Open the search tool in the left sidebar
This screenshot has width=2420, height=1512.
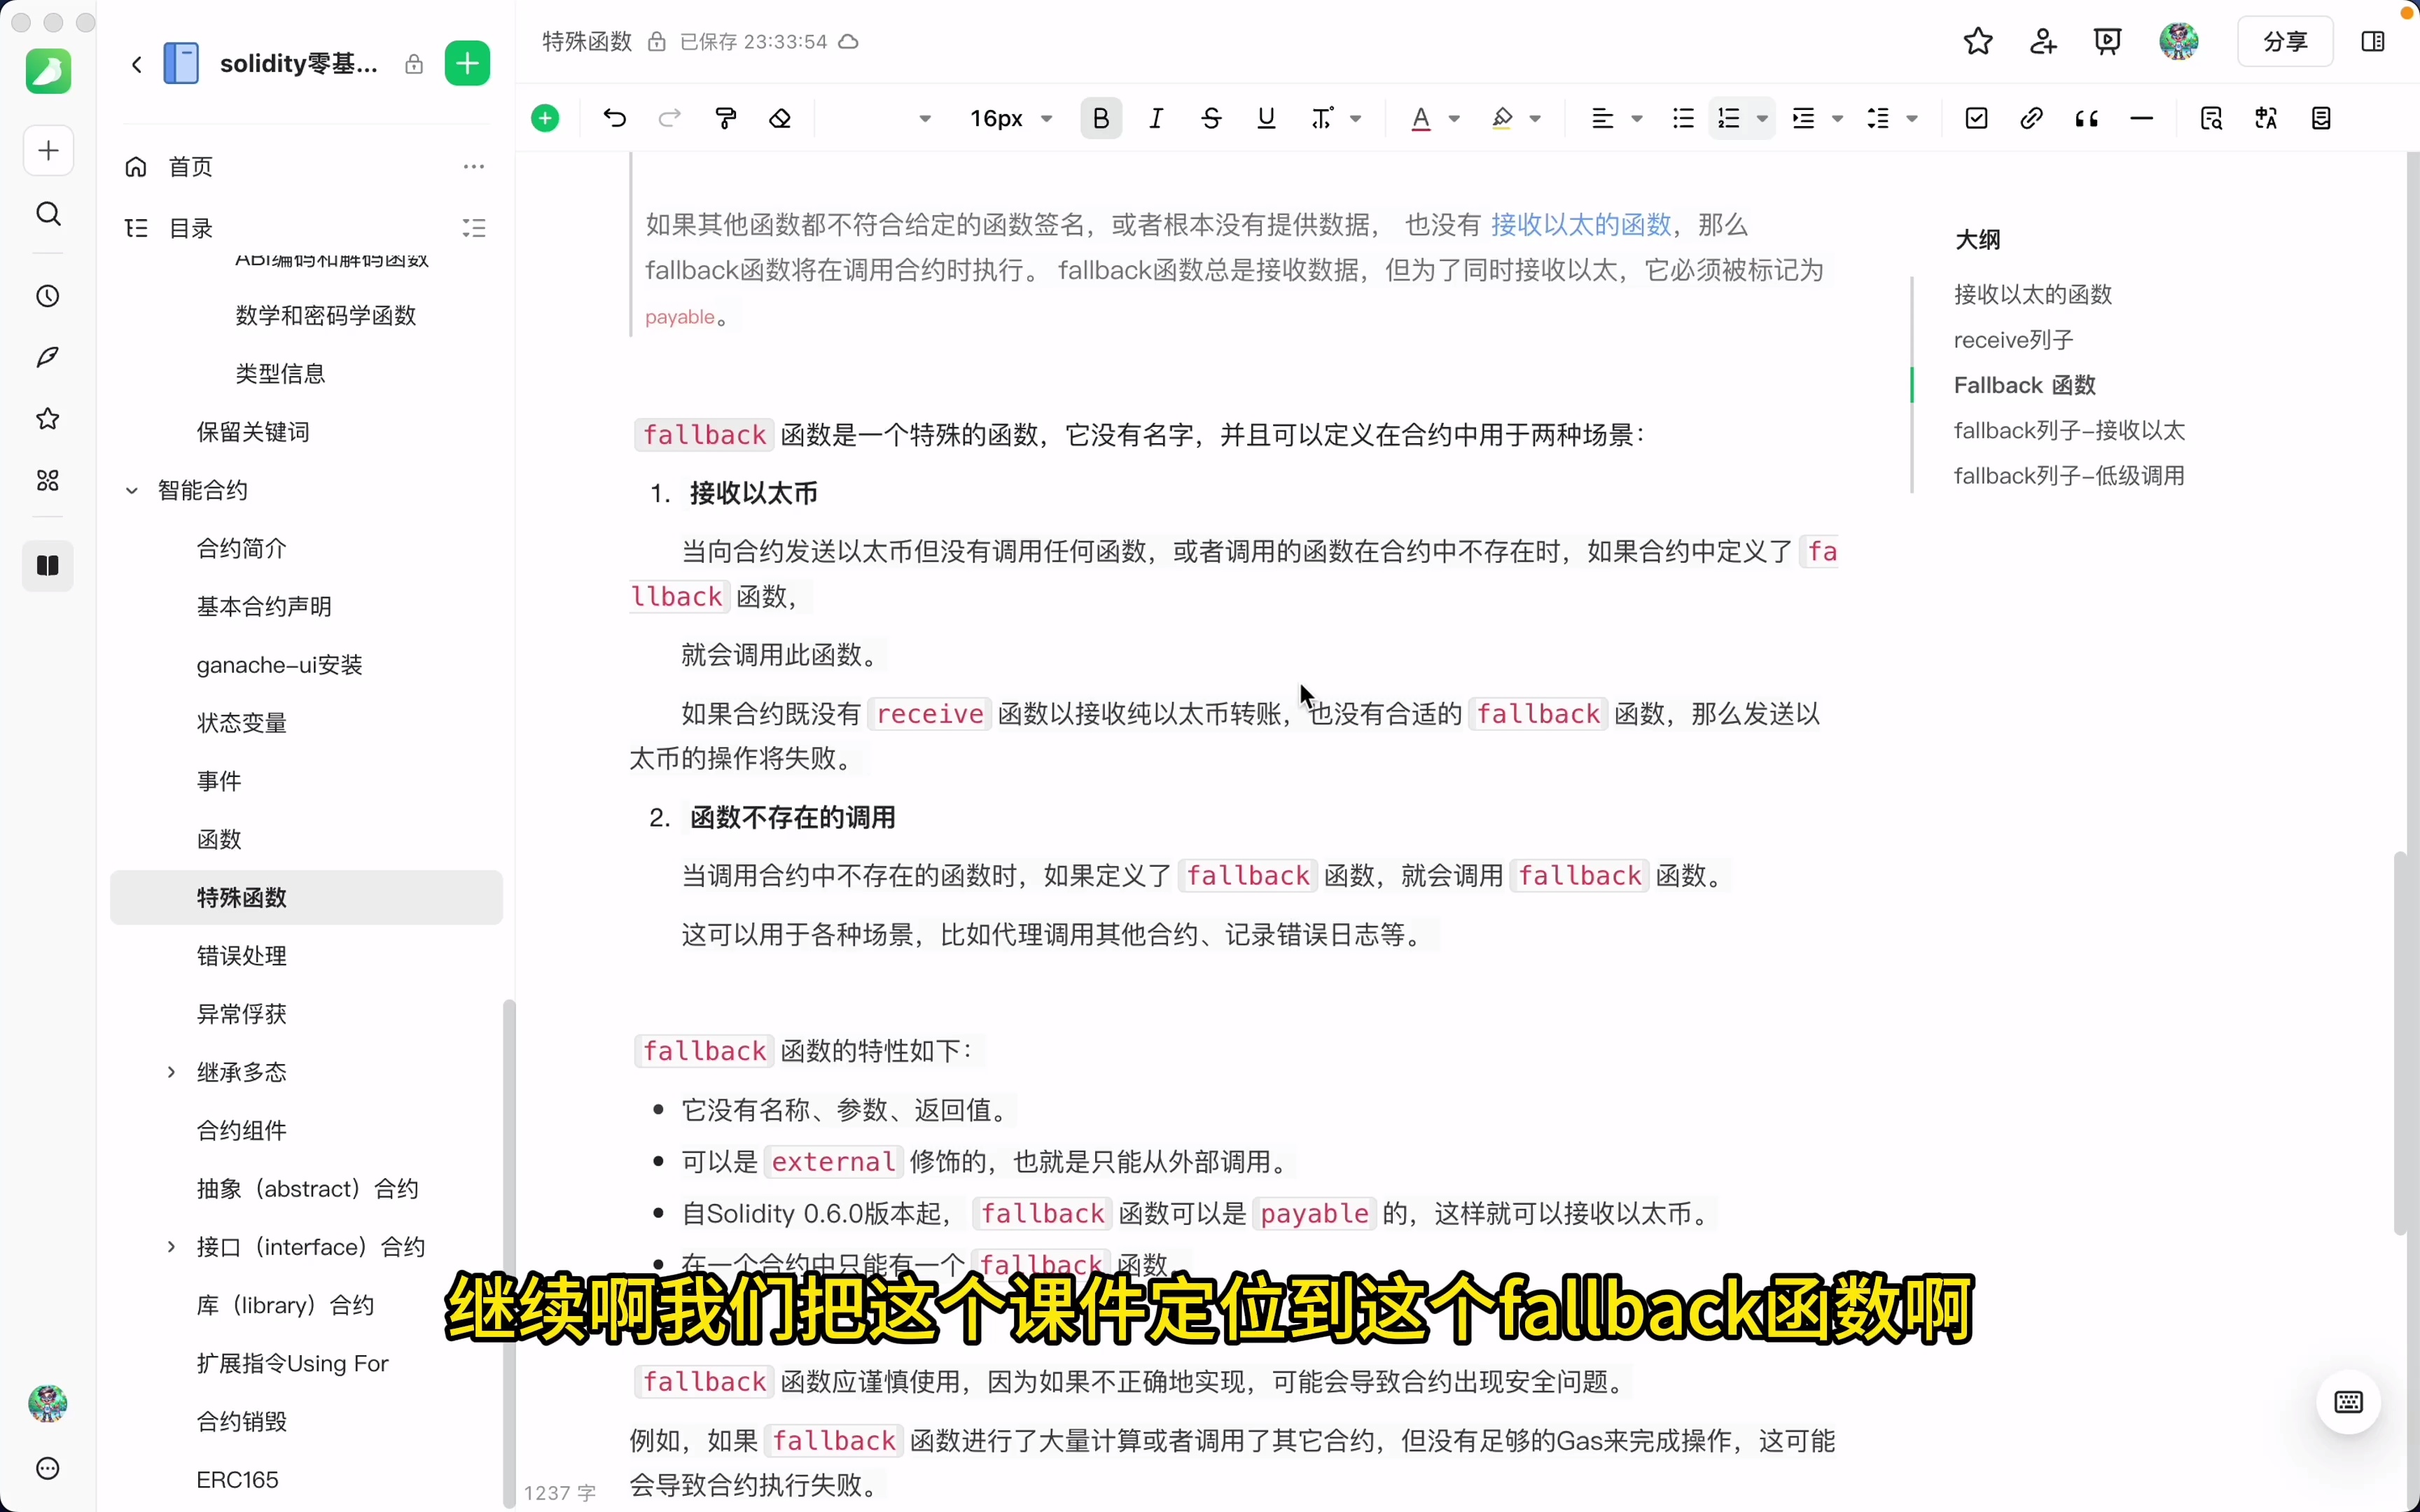click(x=47, y=214)
